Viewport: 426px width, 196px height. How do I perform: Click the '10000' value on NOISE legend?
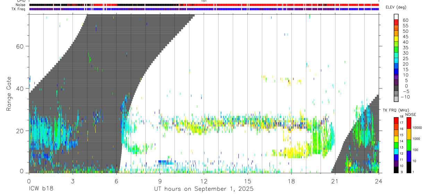[417, 128]
